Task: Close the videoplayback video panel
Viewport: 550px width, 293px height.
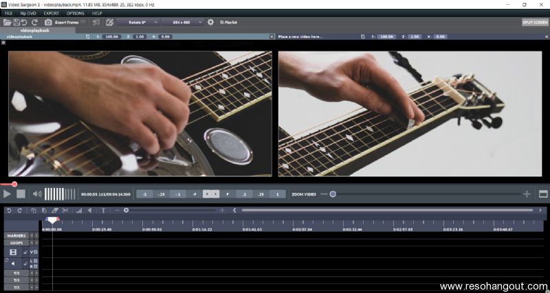Action: [x=272, y=37]
